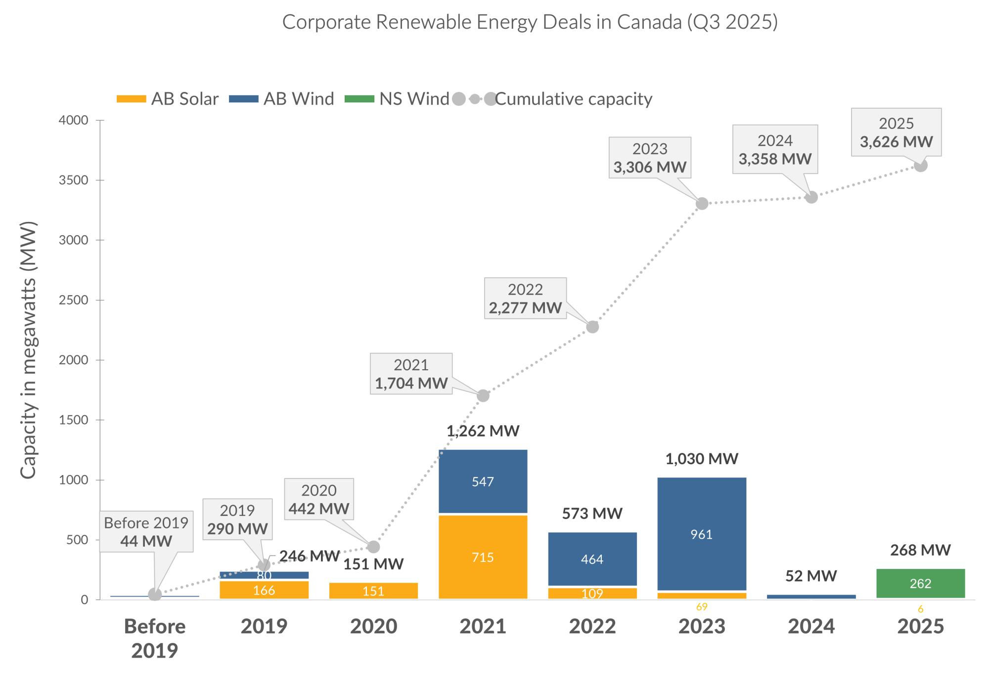Select the 262 NS Wind green bar
Image resolution: width=989 pixels, height=690 pixels.
921,584
